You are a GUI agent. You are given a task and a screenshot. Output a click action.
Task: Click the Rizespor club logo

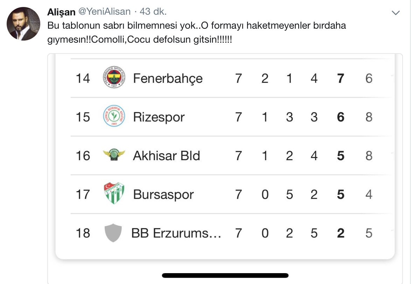[x=113, y=116]
